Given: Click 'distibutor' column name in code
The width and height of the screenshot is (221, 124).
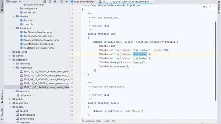Looking at the screenshot, I should coord(140,58).
